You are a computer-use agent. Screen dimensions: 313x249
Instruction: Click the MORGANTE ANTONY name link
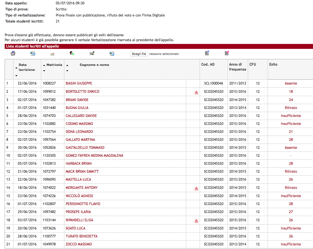pos(82,188)
